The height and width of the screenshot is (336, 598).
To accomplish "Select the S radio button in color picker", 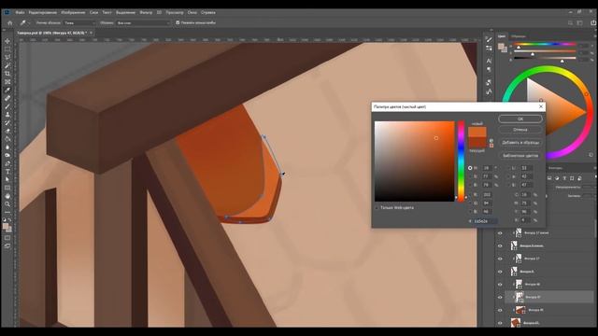I will [470, 176].
